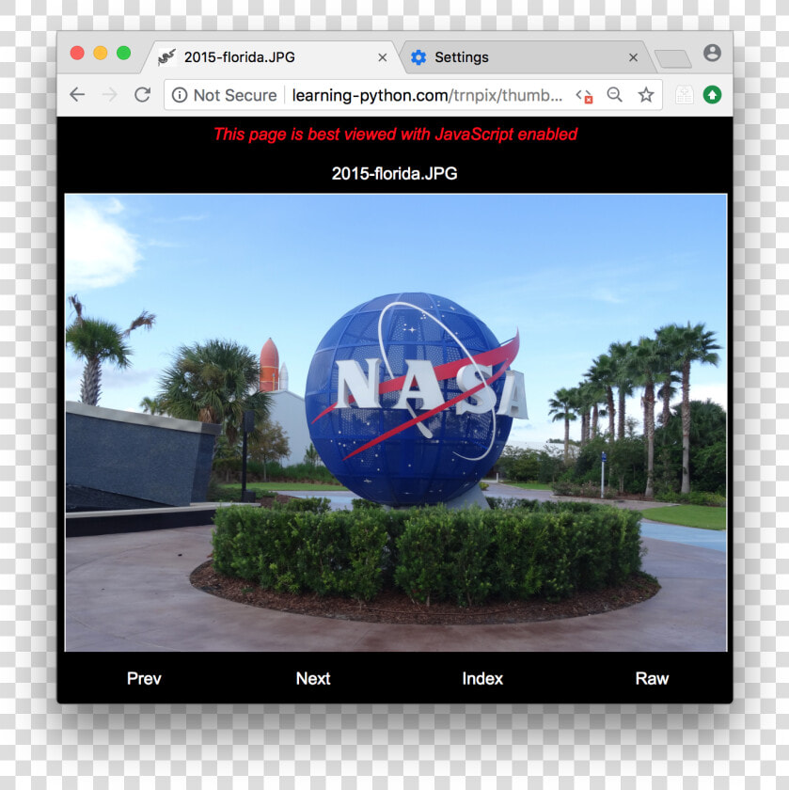The height and width of the screenshot is (790, 789).
Task: Click the yellow minimize window button
Action: coord(101,53)
